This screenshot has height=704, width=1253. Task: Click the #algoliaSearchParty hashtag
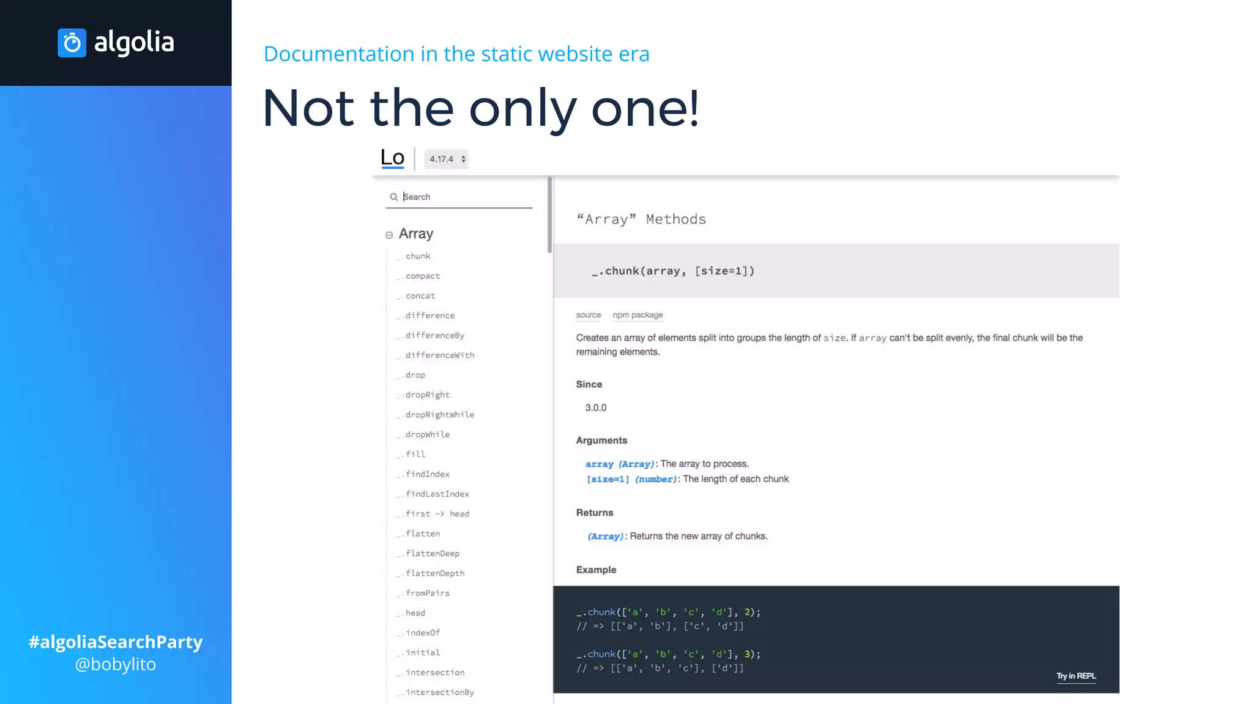coord(116,642)
